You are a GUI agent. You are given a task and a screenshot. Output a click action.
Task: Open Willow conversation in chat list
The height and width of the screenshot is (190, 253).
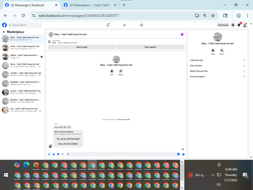[x=22, y=56]
